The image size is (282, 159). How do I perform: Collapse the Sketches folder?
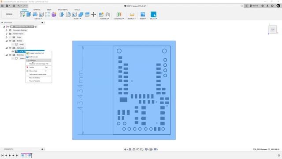[7, 55]
